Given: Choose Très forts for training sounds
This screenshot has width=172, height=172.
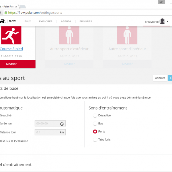Looking at the screenshot, I should click(x=95, y=140).
